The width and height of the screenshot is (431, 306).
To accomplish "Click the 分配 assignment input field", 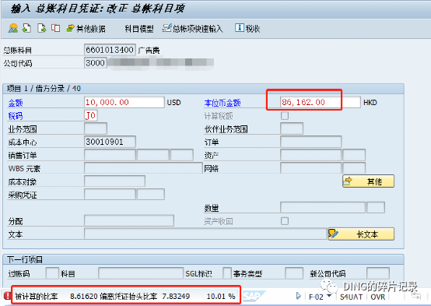I will 129,220.
